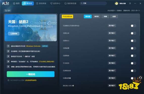The height and width of the screenshot is (94, 144).
Task: Click the 数字键 3 hotkey badge
Action: coord(112,40)
